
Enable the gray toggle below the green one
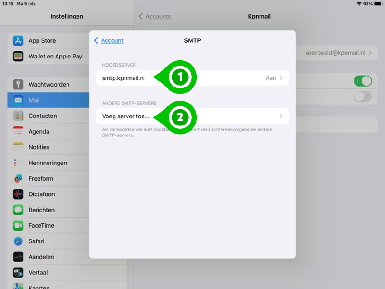point(362,97)
